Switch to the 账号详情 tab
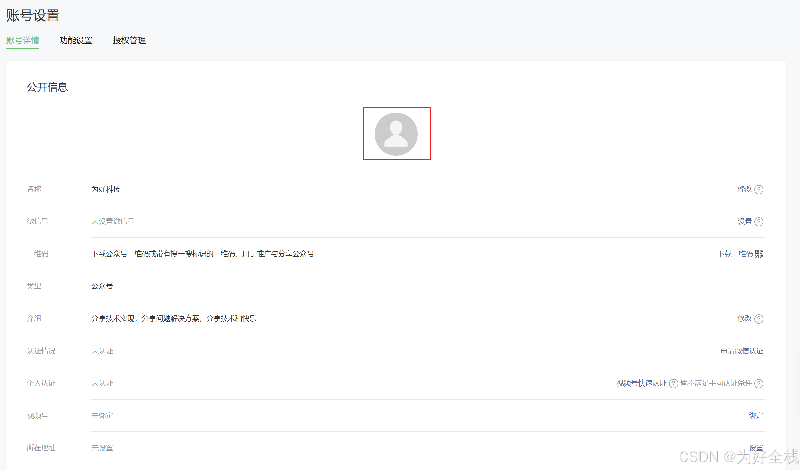Screen dimensions: 800x470 (x=23, y=40)
